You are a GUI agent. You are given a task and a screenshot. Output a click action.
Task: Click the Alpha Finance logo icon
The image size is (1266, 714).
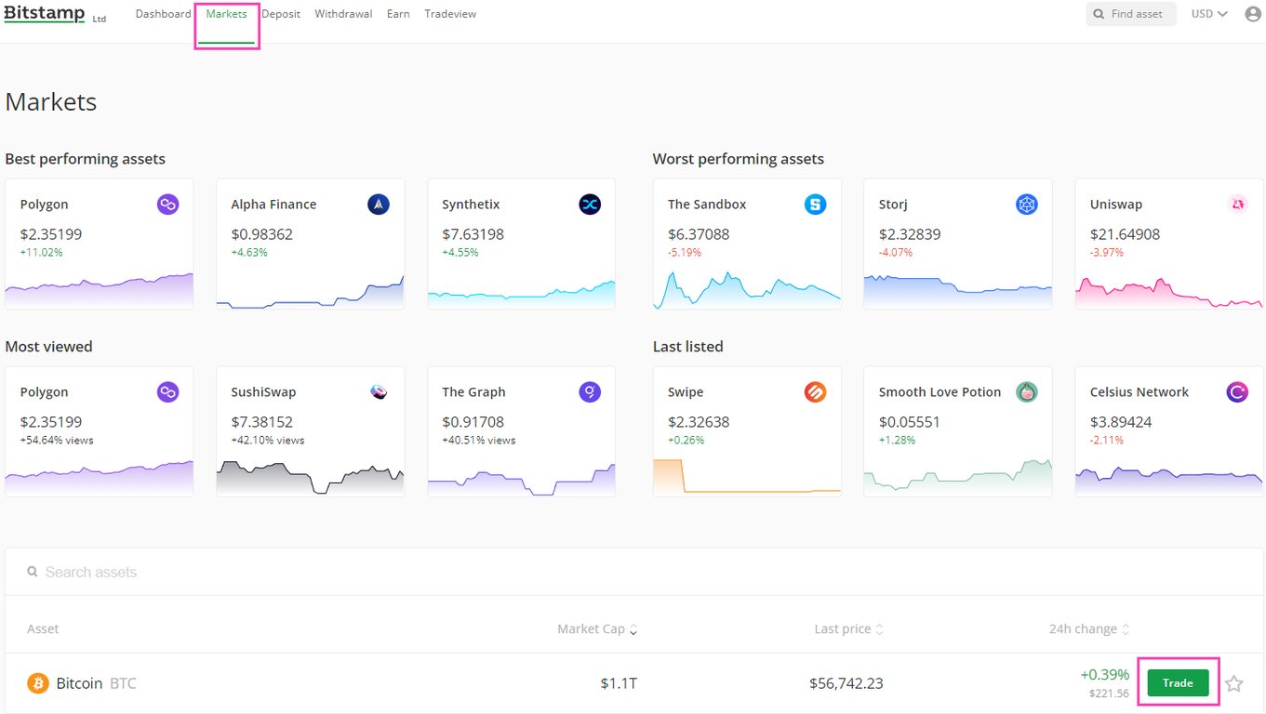point(379,205)
